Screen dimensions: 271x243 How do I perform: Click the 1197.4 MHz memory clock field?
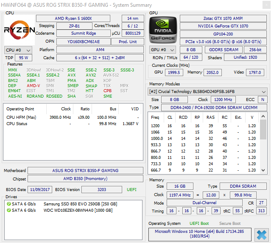click(180, 195)
